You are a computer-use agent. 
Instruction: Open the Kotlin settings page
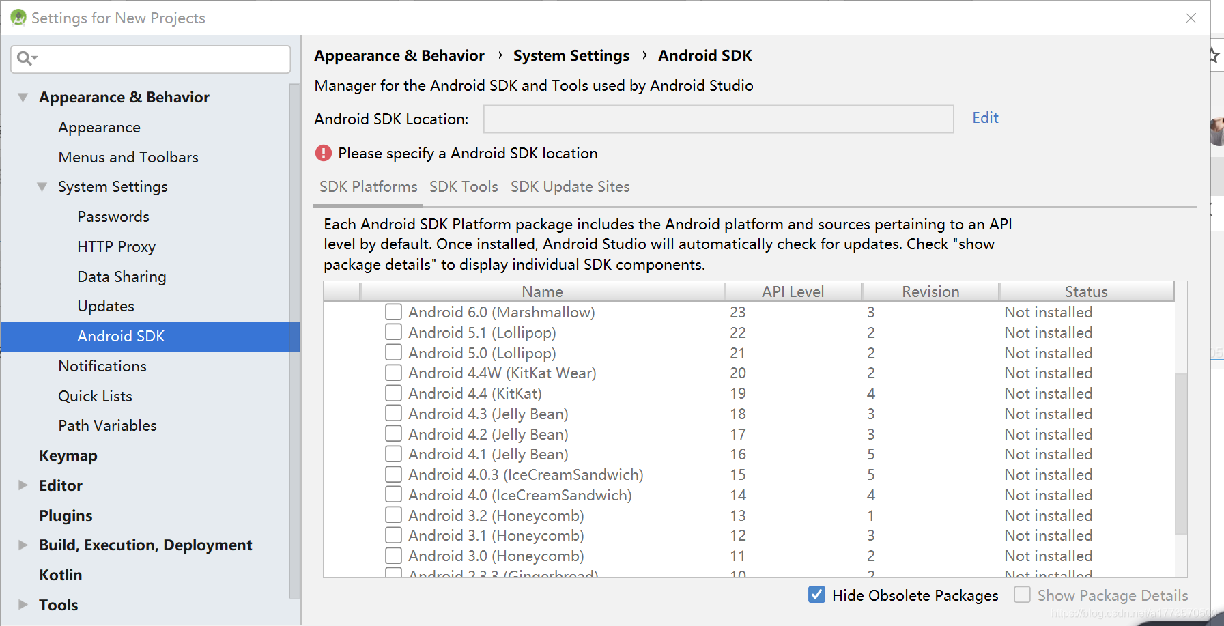point(60,575)
